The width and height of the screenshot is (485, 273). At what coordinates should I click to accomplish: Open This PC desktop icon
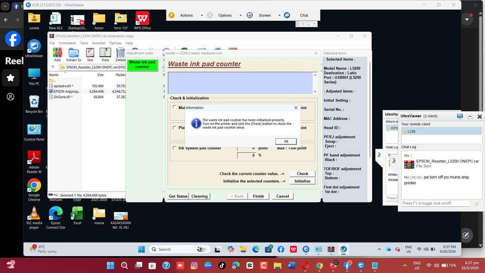tap(34, 77)
